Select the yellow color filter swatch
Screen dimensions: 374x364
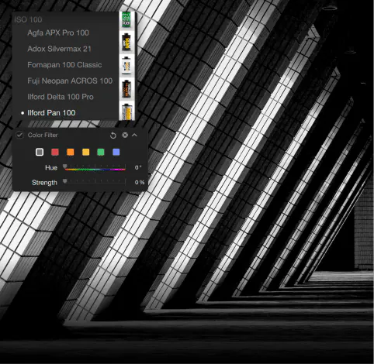click(x=85, y=152)
